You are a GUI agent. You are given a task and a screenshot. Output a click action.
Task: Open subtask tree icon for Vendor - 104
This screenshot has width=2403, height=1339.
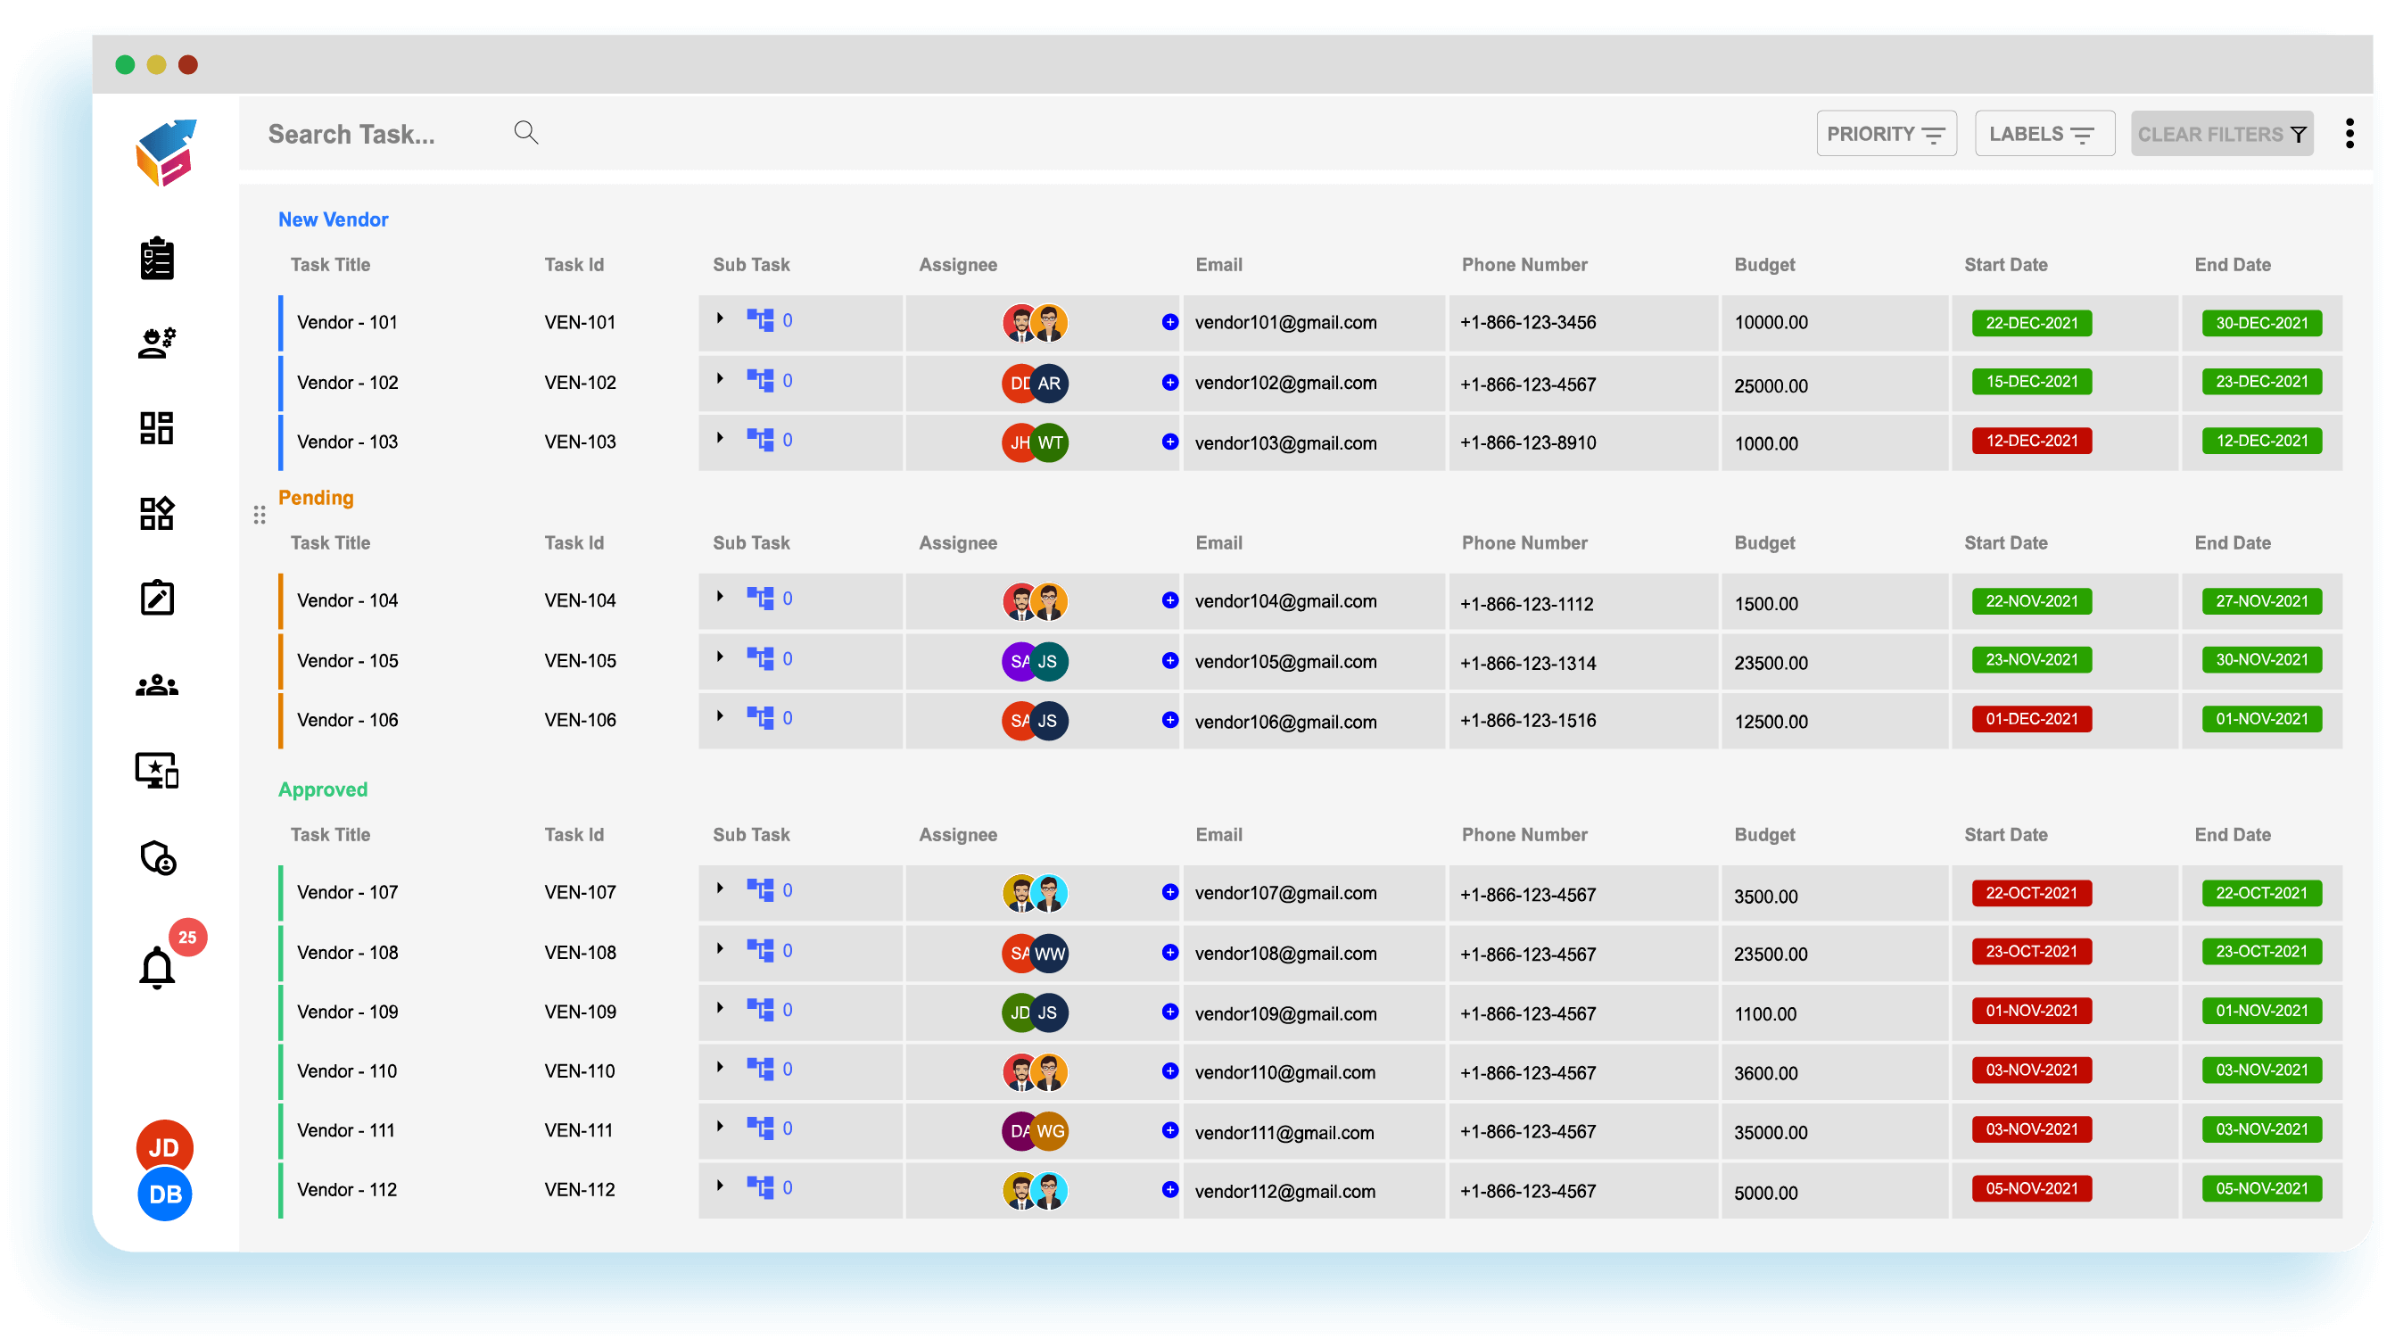(760, 598)
